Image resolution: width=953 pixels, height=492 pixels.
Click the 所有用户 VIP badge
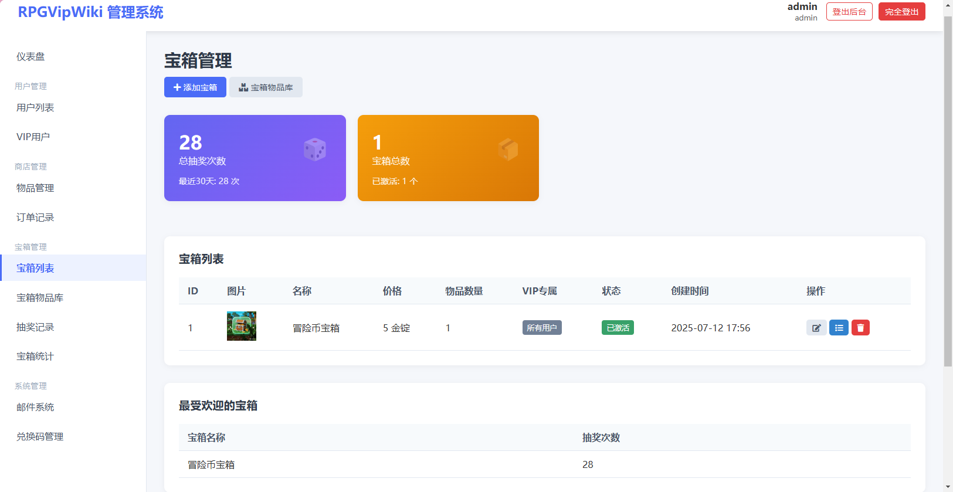coord(542,328)
